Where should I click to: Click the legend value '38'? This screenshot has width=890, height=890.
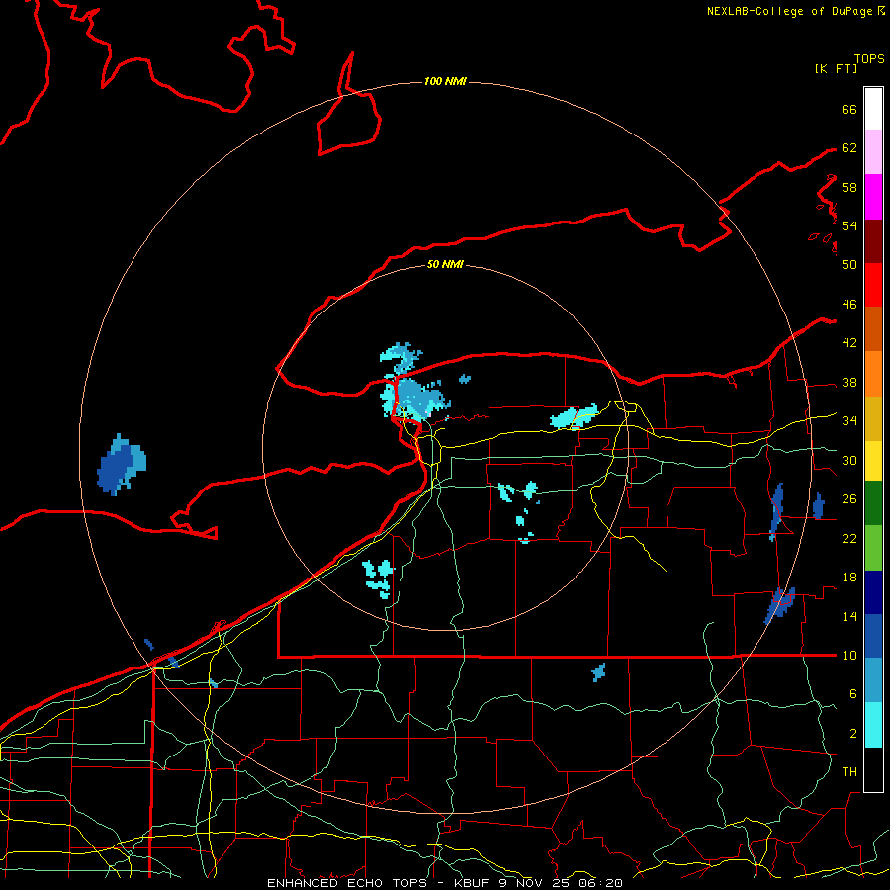point(849,383)
